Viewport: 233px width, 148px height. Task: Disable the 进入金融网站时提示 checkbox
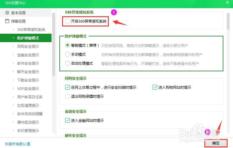click(x=68, y=120)
